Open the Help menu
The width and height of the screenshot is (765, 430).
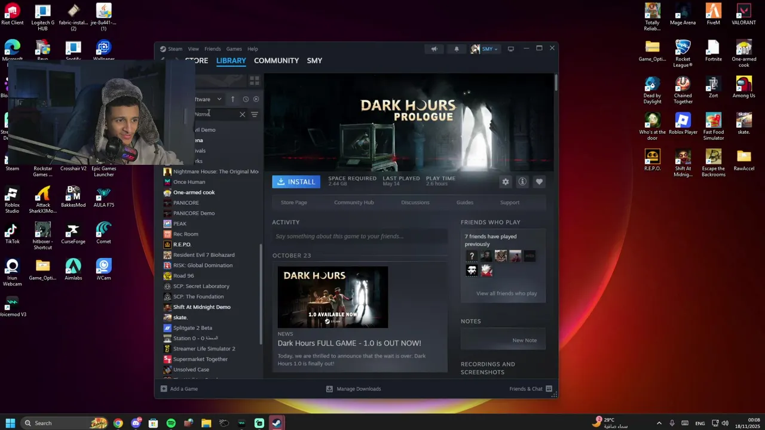point(253,49)
